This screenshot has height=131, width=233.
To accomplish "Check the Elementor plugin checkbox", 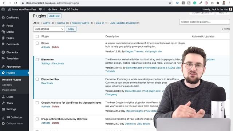I will tap(37, 60).
